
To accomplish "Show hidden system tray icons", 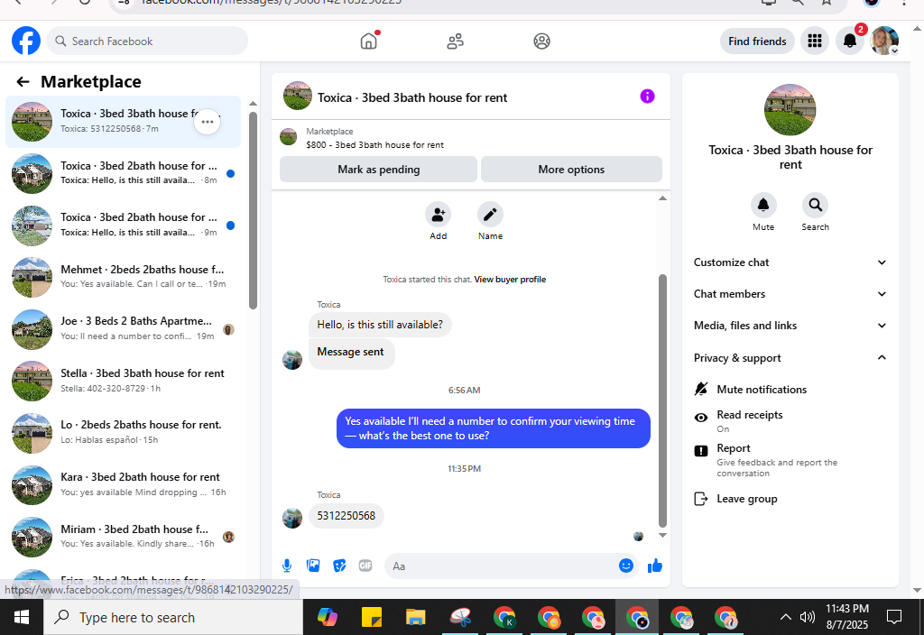I will 786,617.
